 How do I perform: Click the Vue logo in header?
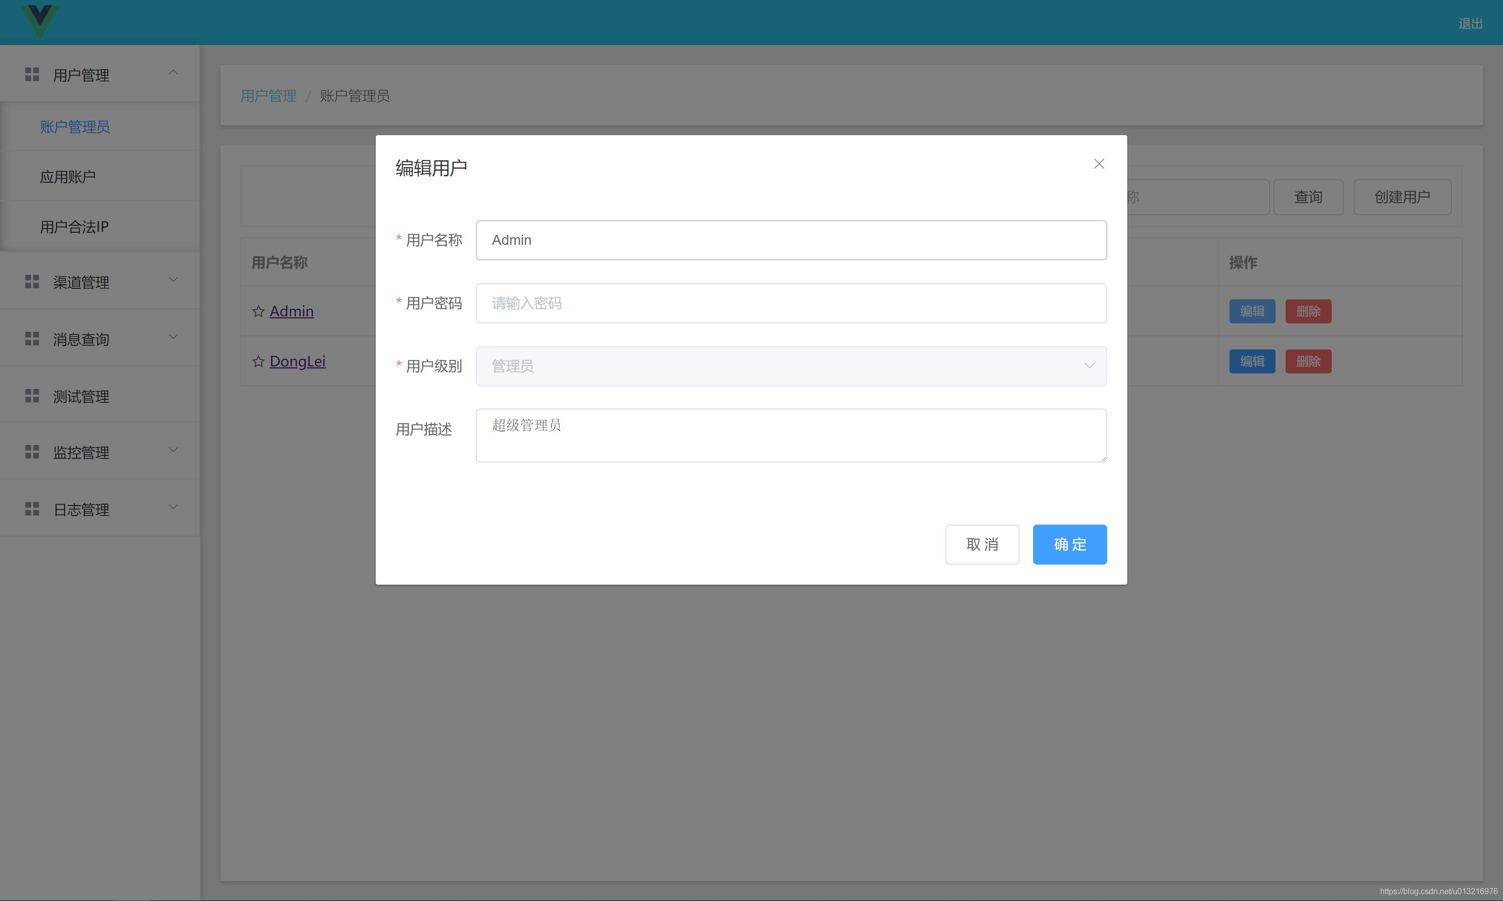pyautogui.click(x=40, y=20)
